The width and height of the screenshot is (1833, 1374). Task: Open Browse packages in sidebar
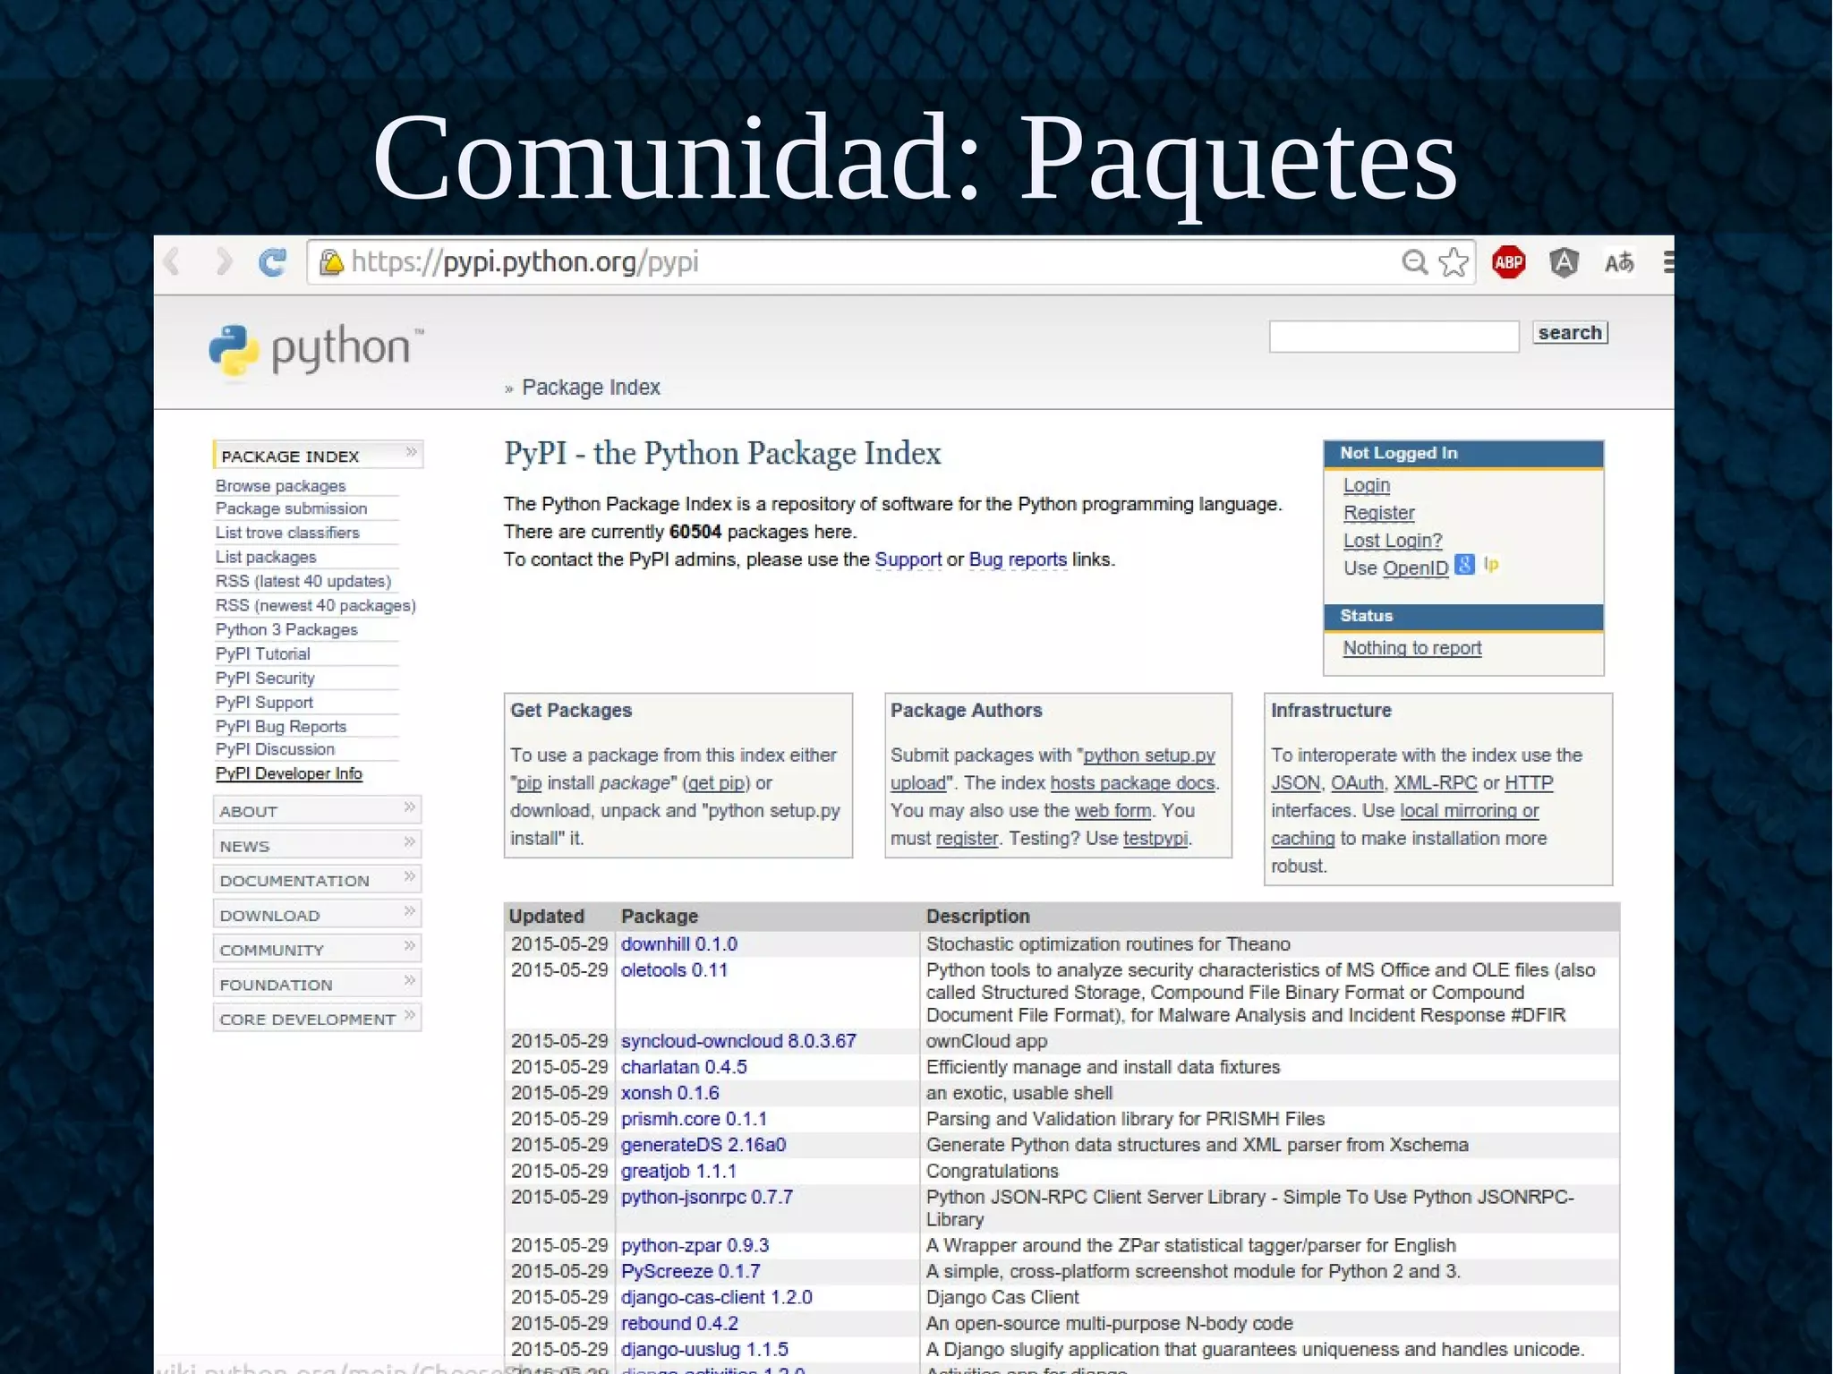tap(280, 485)
